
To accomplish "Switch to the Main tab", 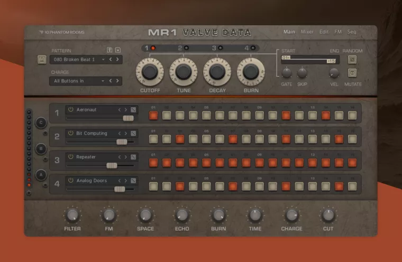I will [x=289, y=32].
